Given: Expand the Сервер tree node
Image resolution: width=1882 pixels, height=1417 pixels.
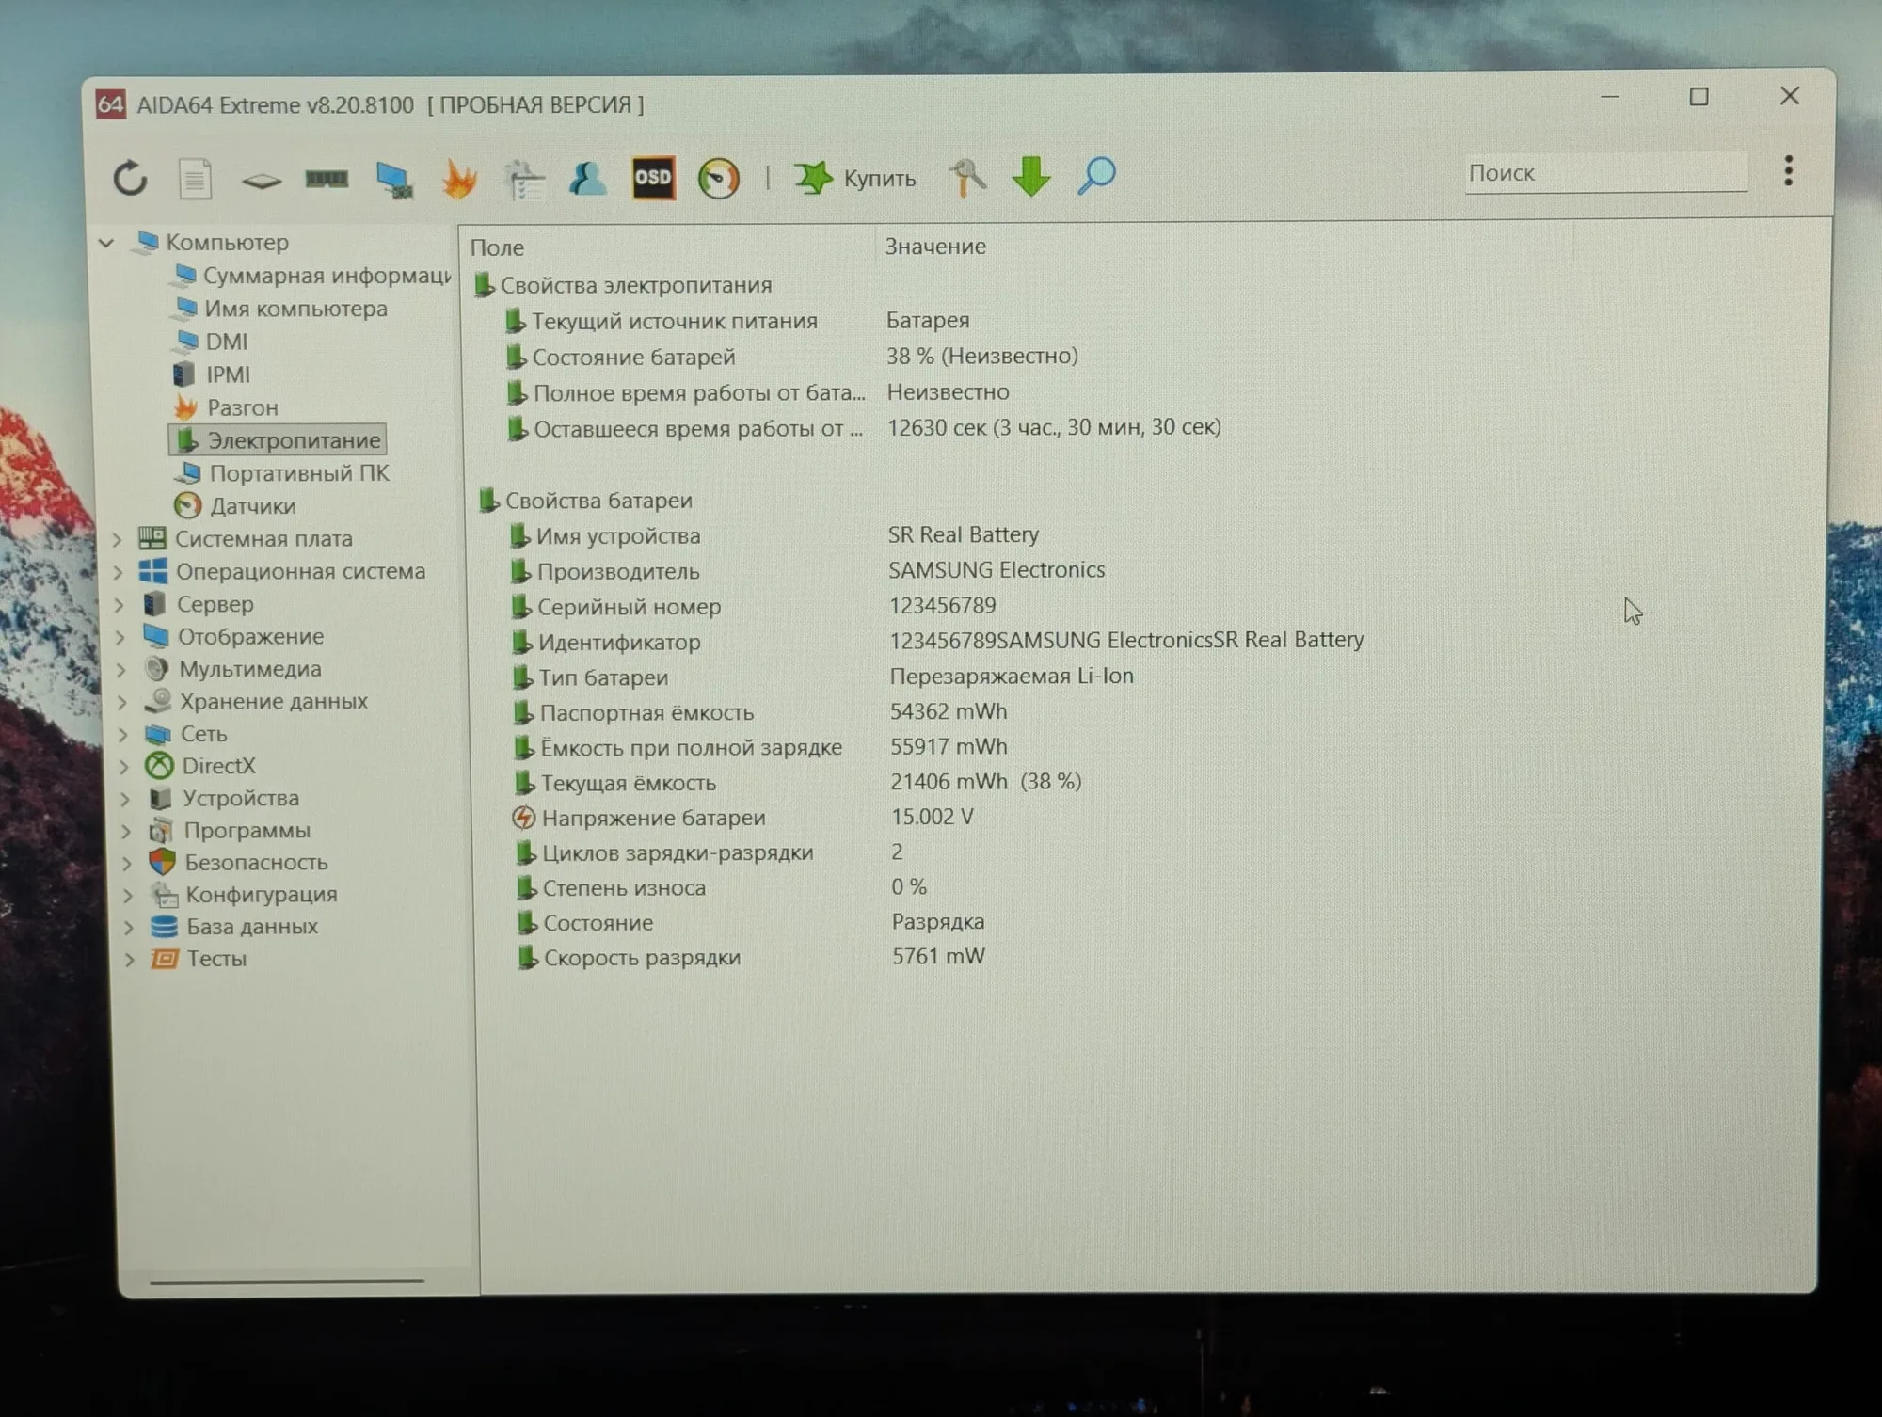Looking at the screenshot, I should tap(120, 605).
